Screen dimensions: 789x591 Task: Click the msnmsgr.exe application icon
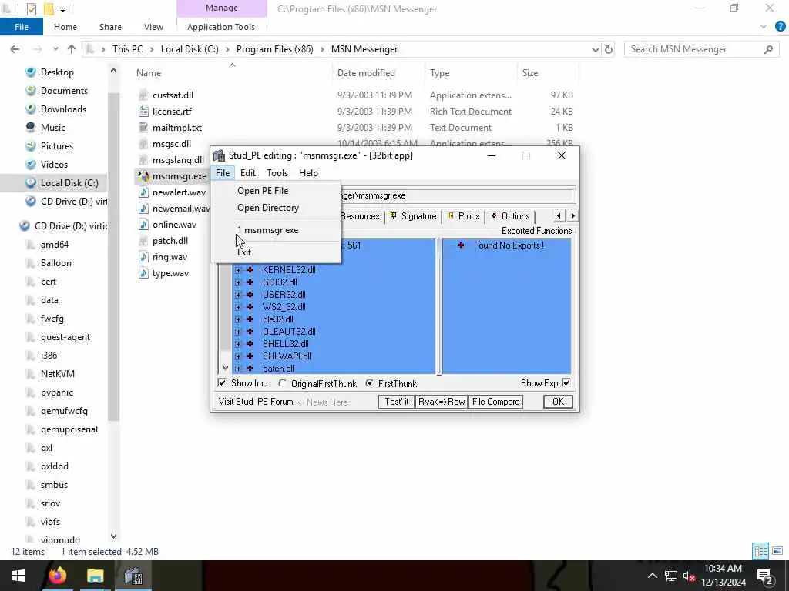pos(143,176)
